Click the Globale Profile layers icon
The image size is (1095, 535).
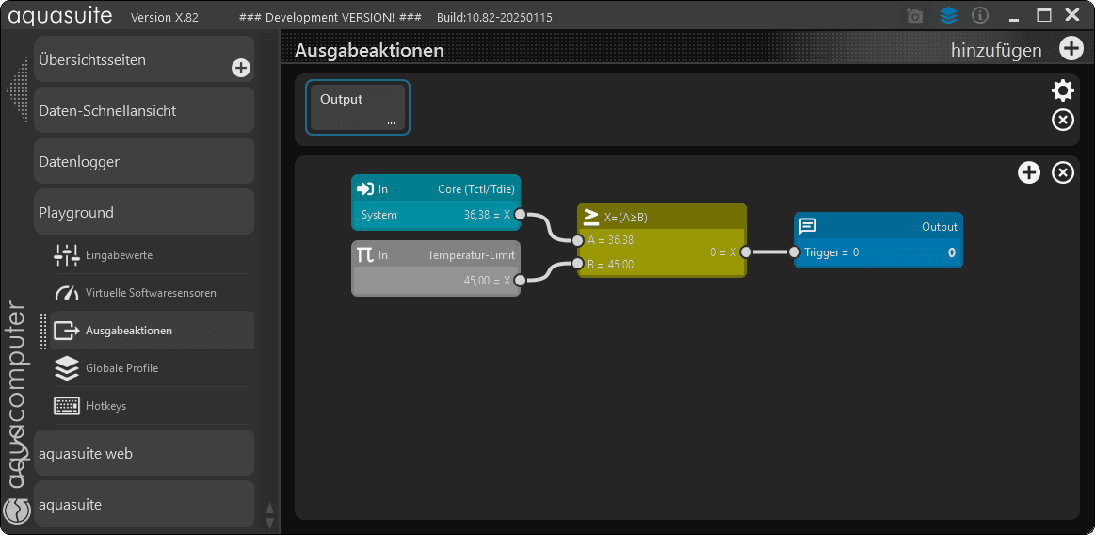point(67,368)
